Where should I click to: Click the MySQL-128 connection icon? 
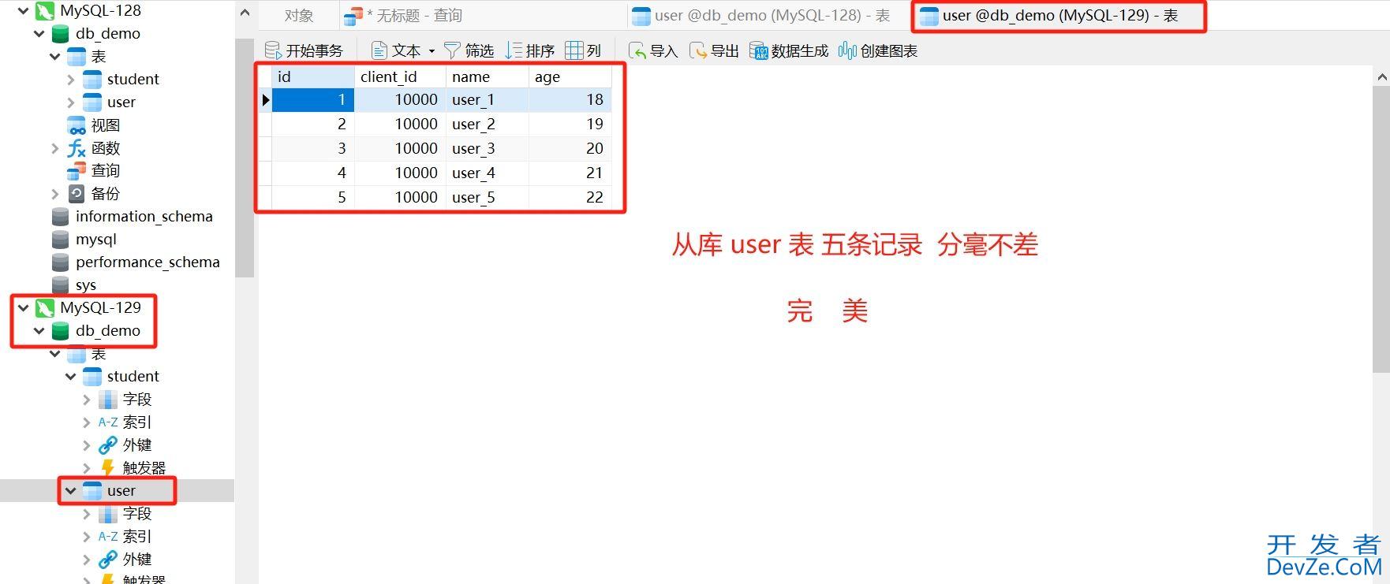point(45,11)
